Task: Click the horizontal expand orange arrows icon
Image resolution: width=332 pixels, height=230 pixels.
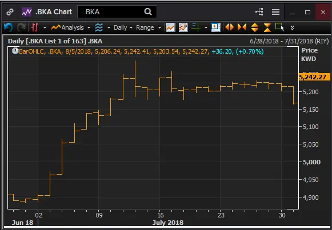Action: click(x=229, y=27)
